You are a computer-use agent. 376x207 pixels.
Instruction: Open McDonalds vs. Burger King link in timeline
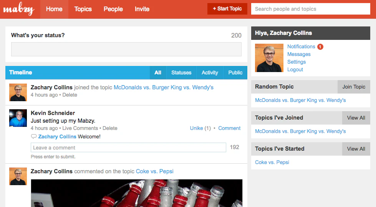click(x=164, y=87)
